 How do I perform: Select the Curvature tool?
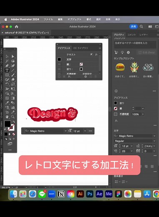13,66
